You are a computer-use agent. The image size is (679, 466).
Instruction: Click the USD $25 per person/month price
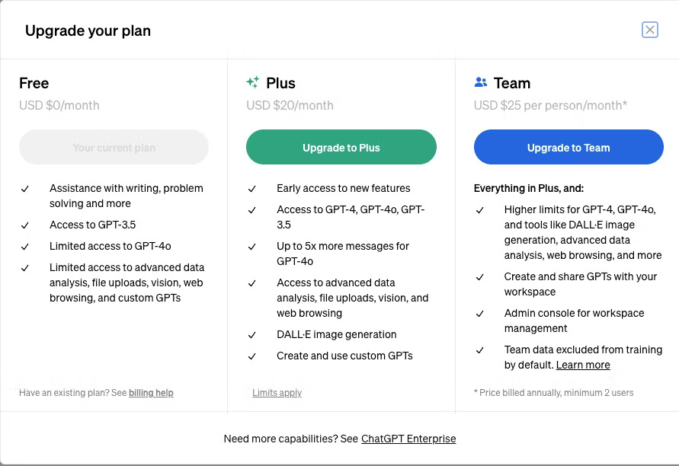(550, 105)
